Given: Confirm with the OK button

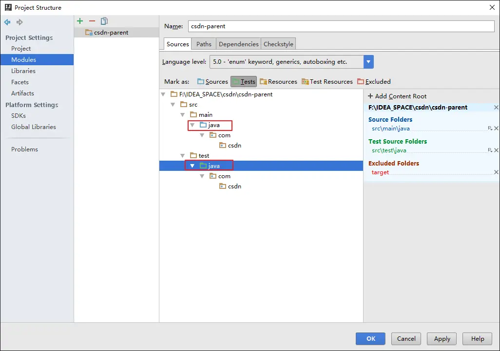Looking at the screenshot, I should coord(370,338).
